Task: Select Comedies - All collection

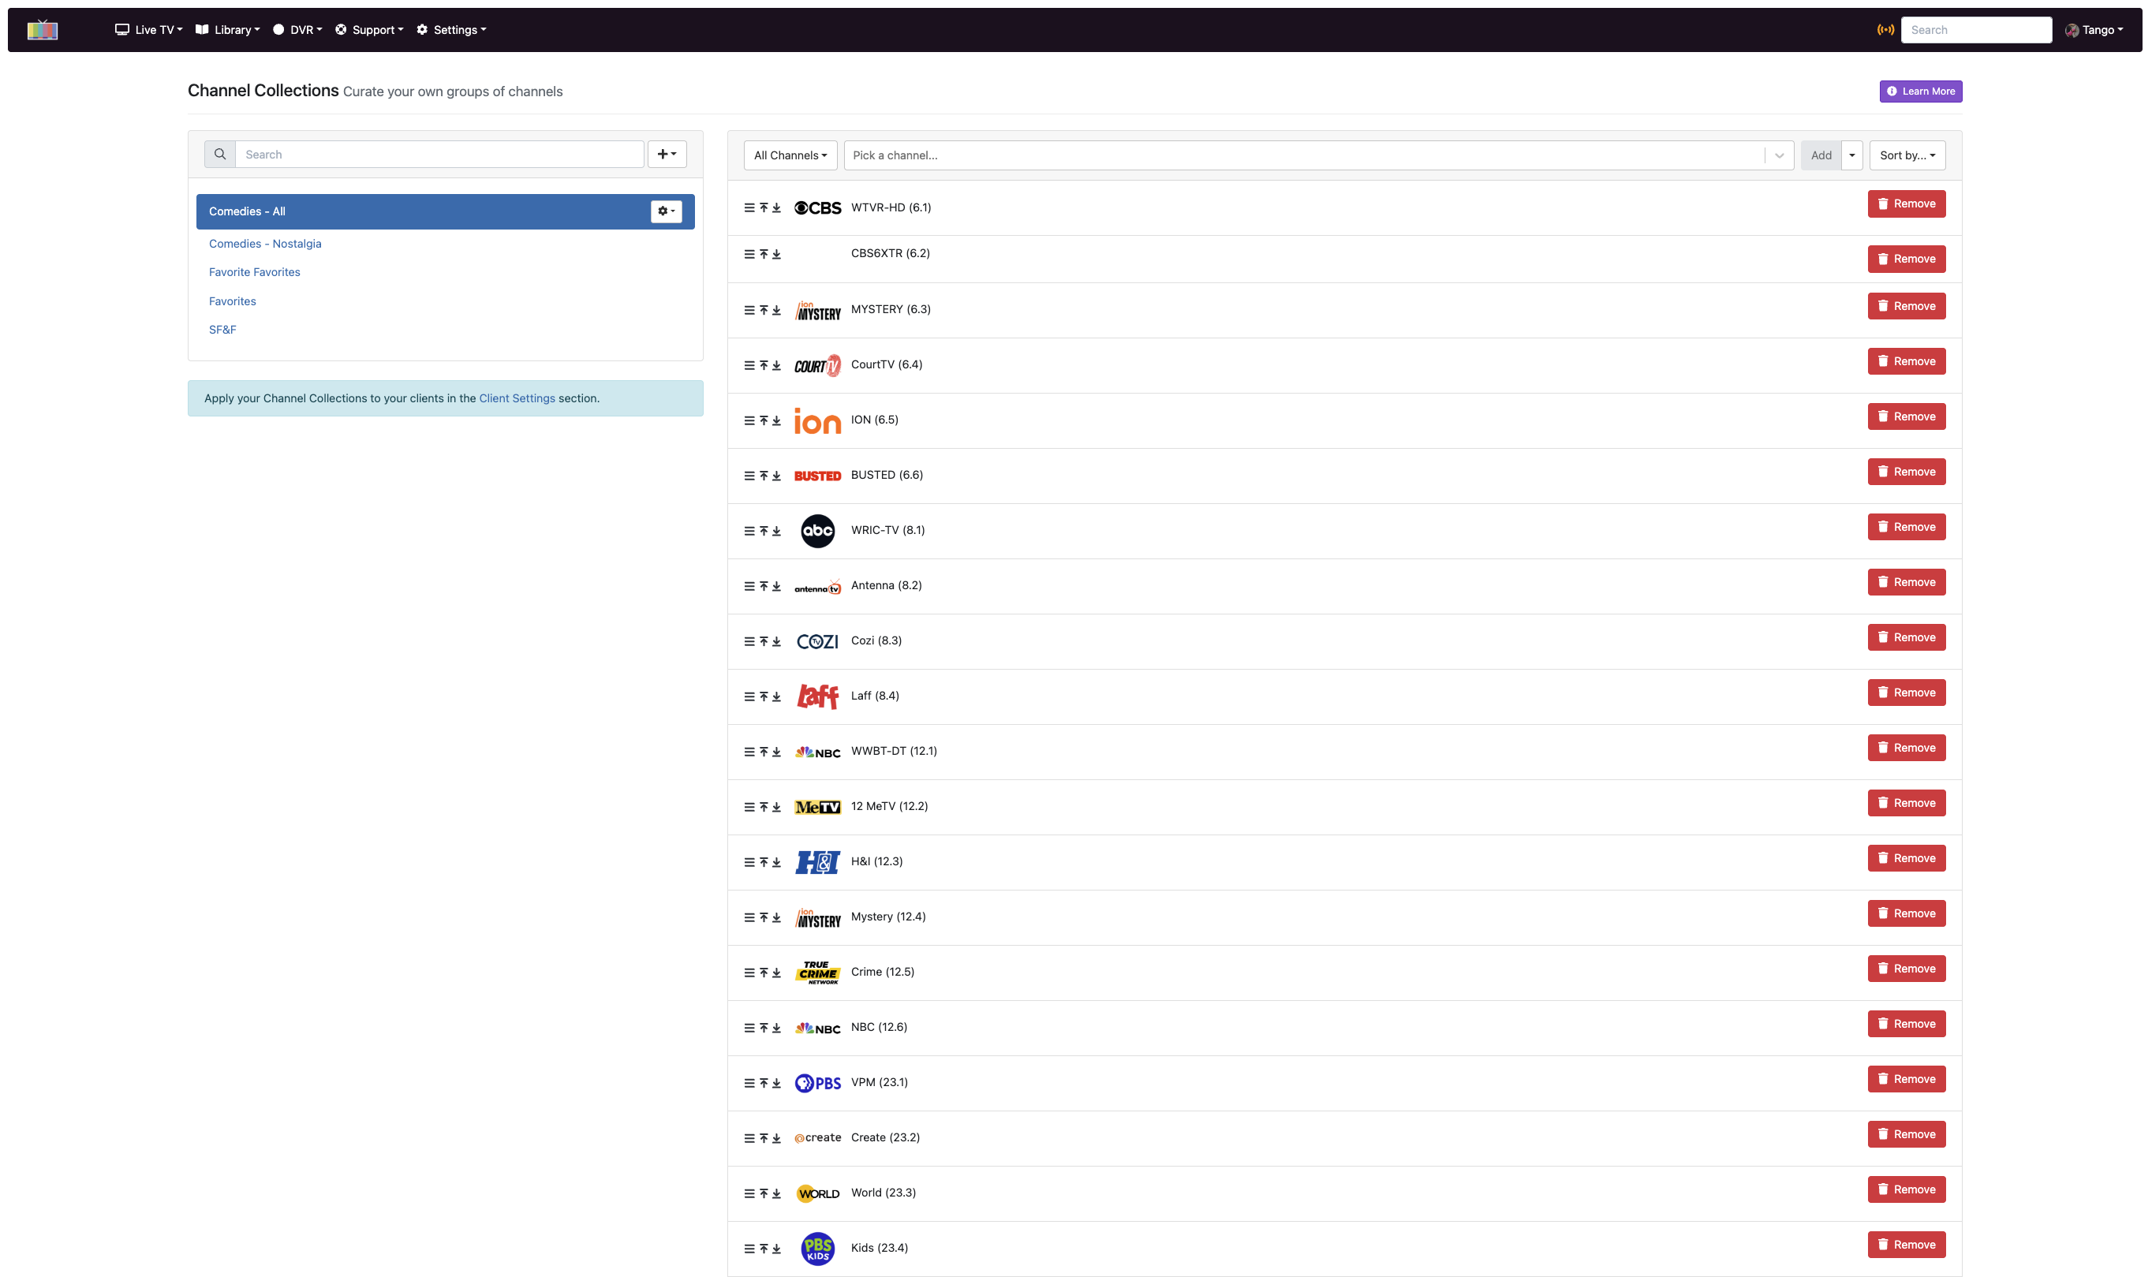Action: click(445, 211)
